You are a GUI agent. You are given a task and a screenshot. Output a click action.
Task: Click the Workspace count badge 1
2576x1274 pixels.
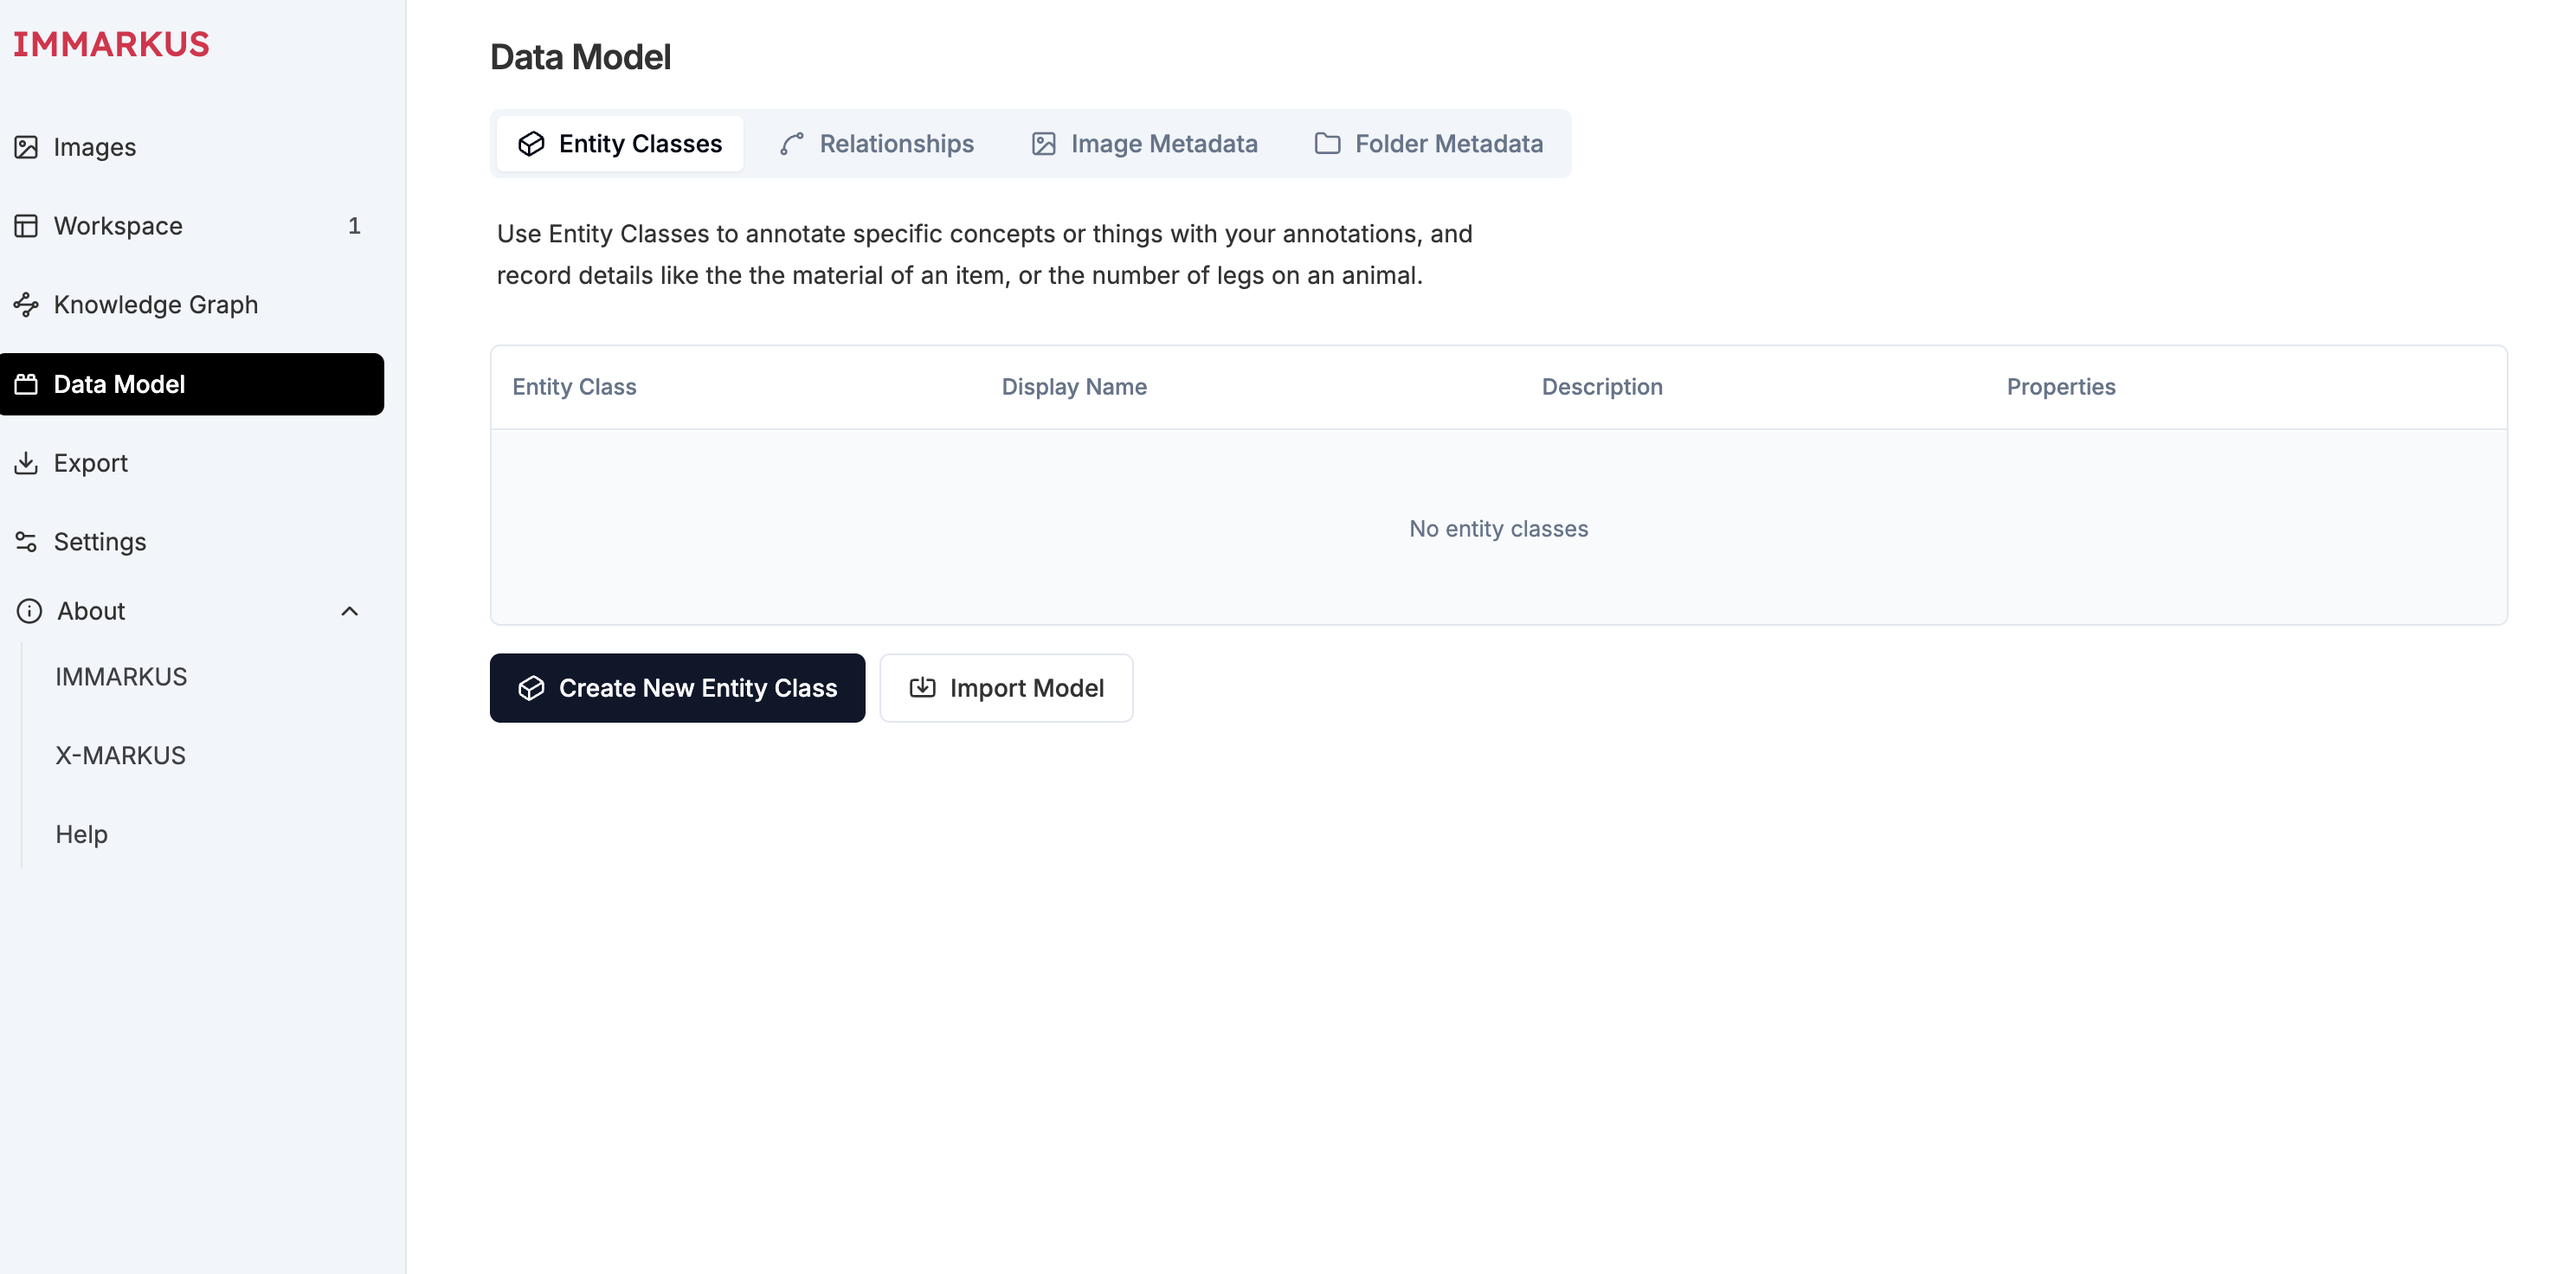pos(354,226)
